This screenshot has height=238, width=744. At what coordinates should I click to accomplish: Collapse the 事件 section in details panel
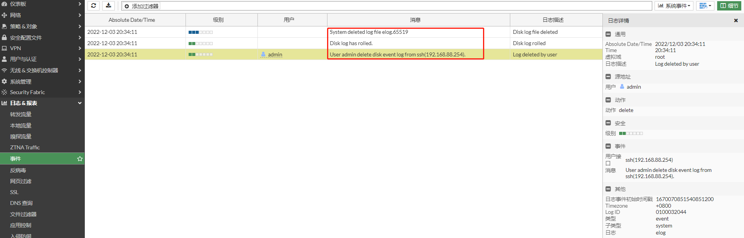608,146
